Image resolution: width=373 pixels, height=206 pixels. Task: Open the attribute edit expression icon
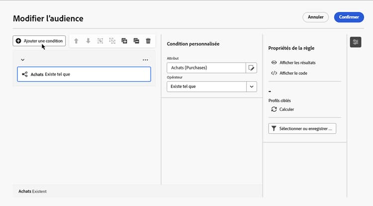tap(252, 68)
